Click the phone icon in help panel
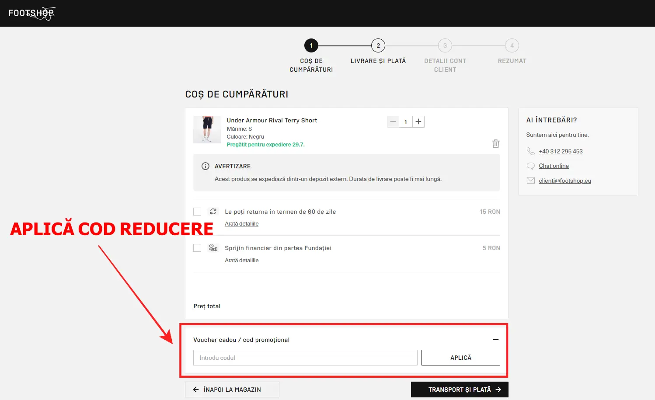Image resolution: width=655 pixels, height=400 pixels. click(530, 151)
